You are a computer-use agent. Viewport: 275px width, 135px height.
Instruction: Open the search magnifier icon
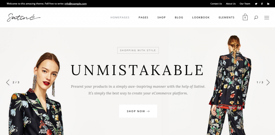[x=256, y=17]
